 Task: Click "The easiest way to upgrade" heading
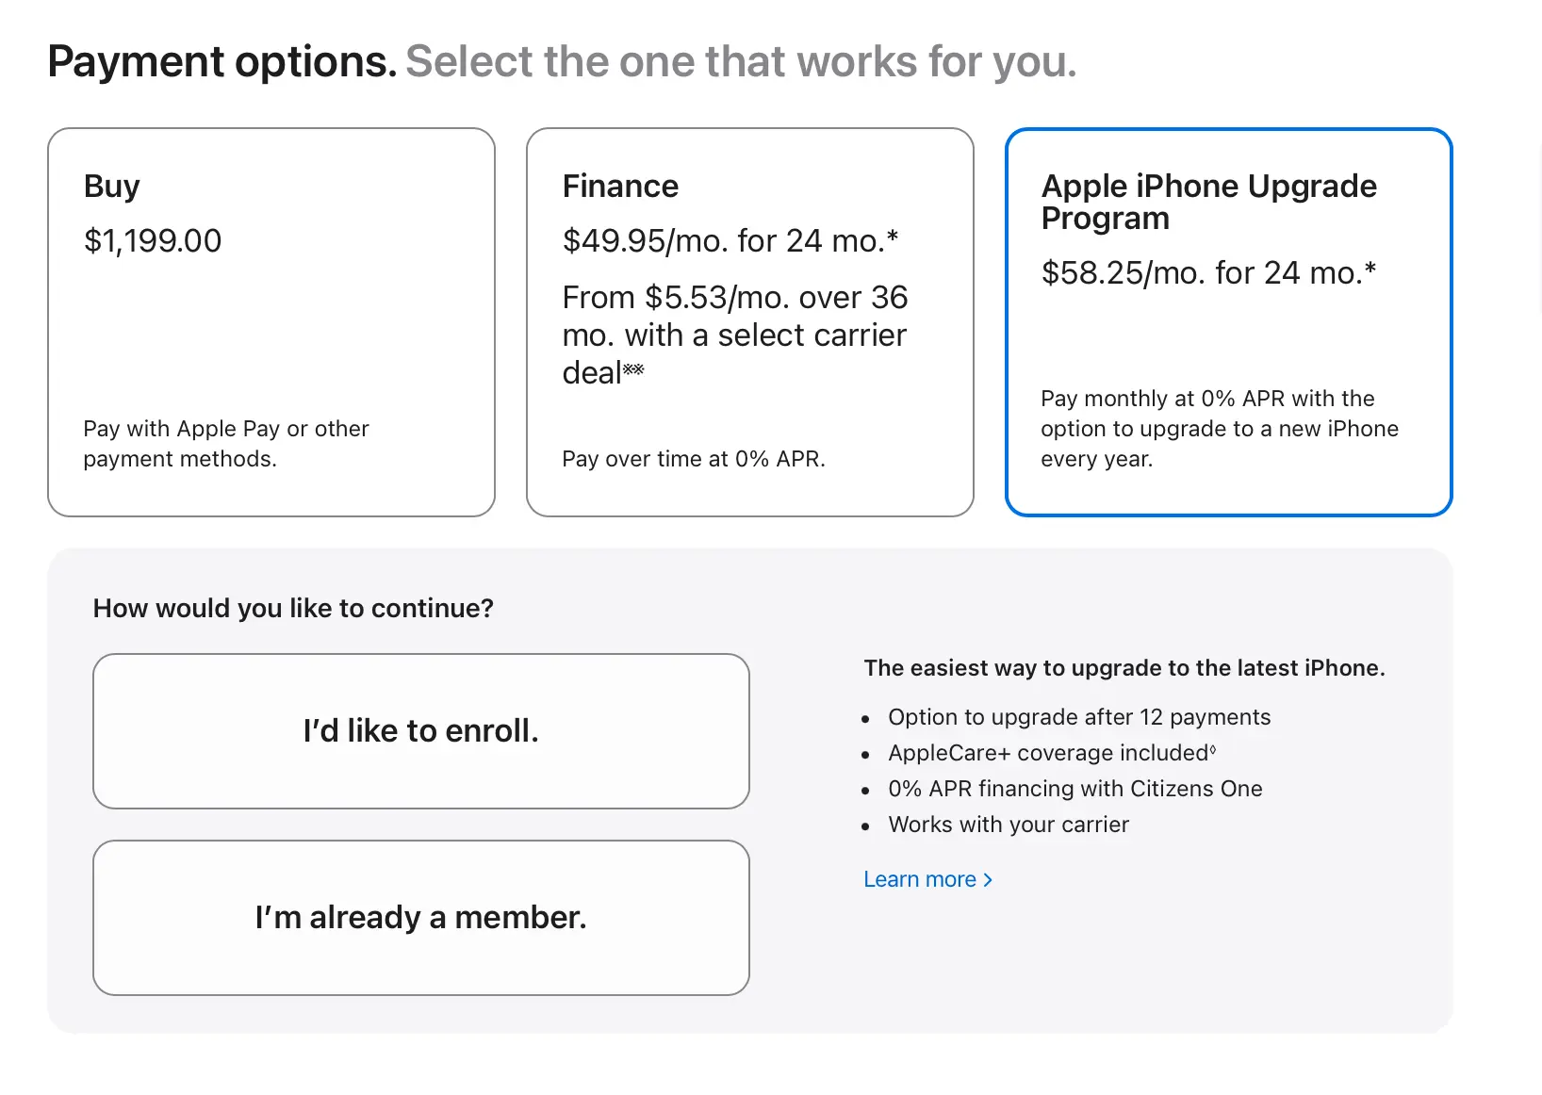coord(1124,668)
